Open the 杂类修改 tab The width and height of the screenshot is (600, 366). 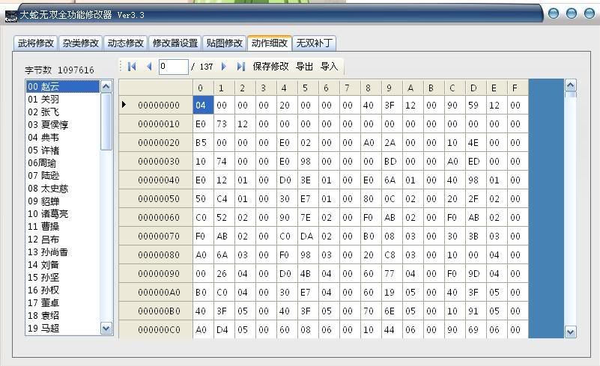pyautogui.click(x=81, y=43)
